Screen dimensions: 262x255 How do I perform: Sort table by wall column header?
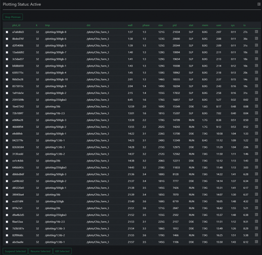(x=130, y=25)
